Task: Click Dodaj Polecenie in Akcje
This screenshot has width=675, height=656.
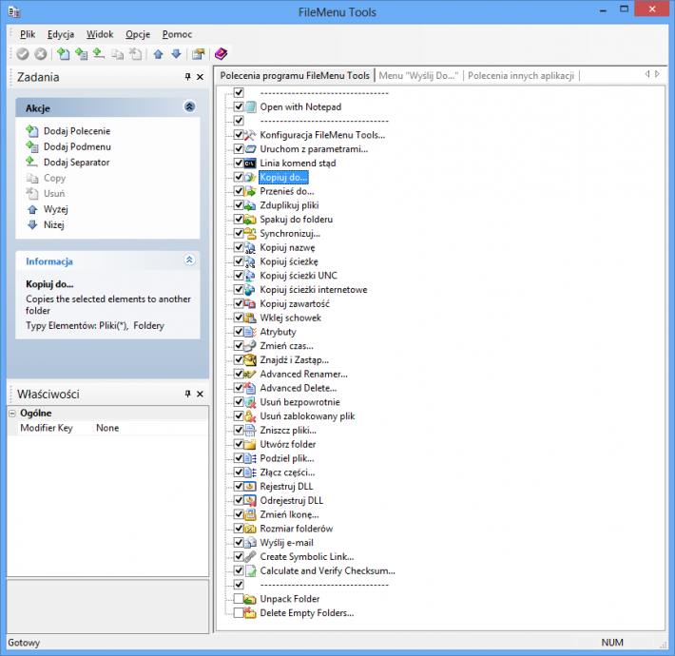Action: [x=77, y=131]
